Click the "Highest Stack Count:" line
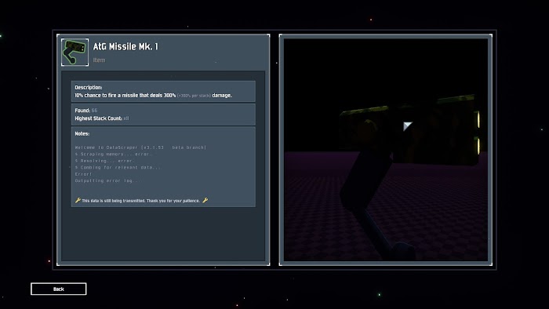 tap(102, 118)
